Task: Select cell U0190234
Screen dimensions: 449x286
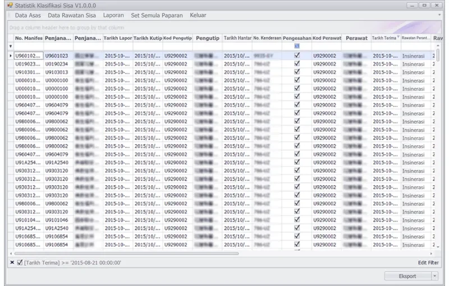Action: [x=58, y=64]
